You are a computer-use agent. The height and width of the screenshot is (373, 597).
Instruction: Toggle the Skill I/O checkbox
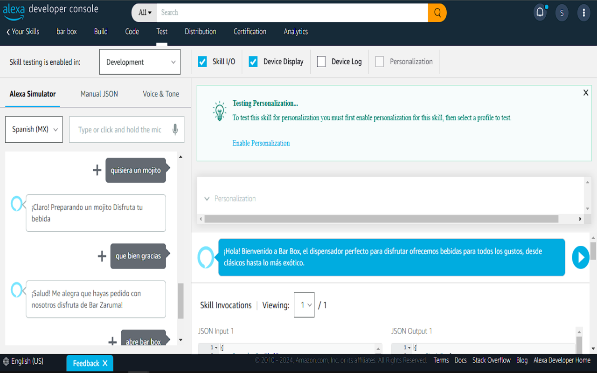pos(202,62)
